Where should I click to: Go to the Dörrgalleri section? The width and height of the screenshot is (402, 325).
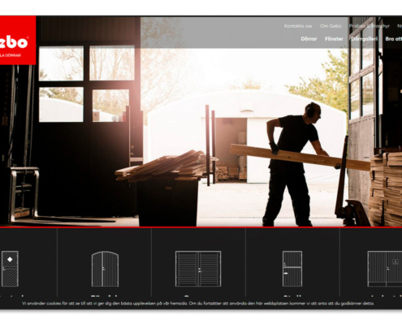(x=365, y=39)
